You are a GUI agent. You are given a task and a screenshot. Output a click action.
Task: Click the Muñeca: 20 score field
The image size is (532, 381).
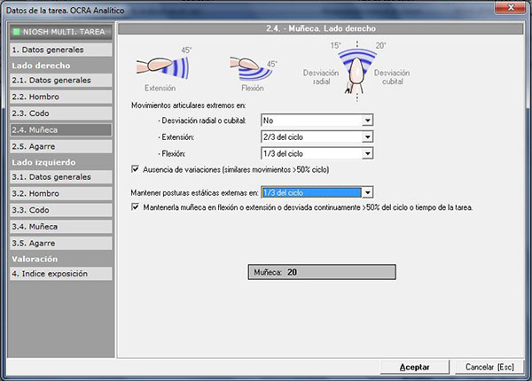pyautogui.click(x=322, y=272)
